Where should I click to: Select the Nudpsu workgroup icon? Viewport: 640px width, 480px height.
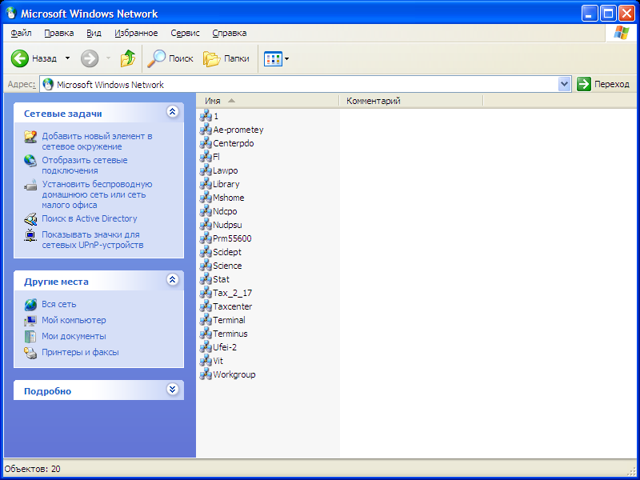tap(206, 225)
